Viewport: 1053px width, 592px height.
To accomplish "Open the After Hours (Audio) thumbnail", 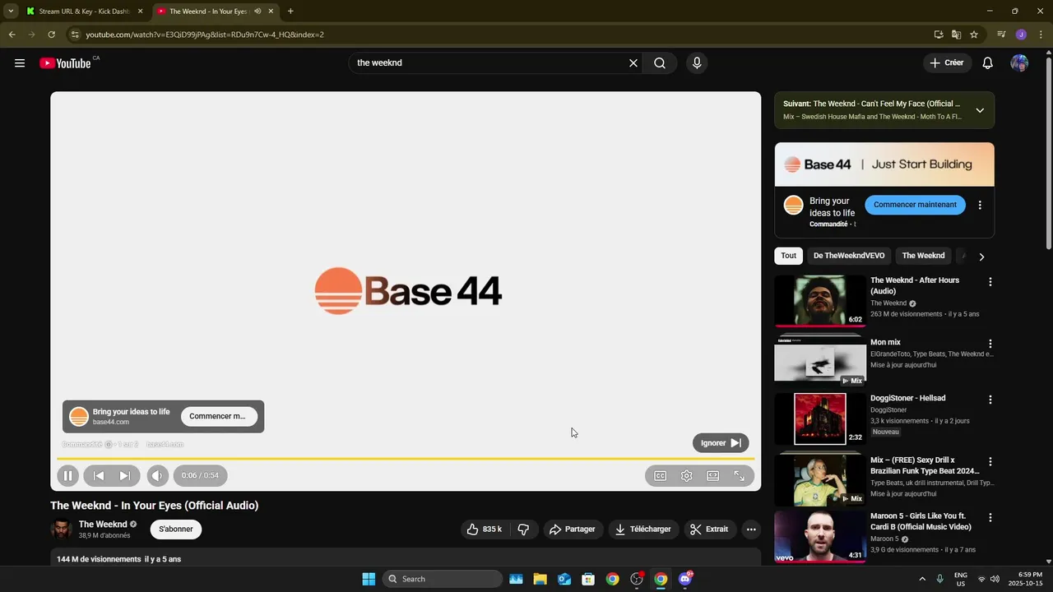I will pyautogui.click(x=820, y=301).
